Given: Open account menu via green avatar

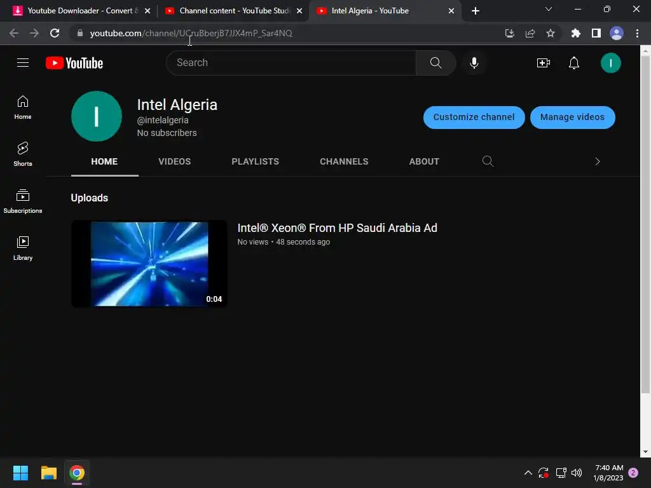Looking at the screenshot, I should click(x=610, y=63).
